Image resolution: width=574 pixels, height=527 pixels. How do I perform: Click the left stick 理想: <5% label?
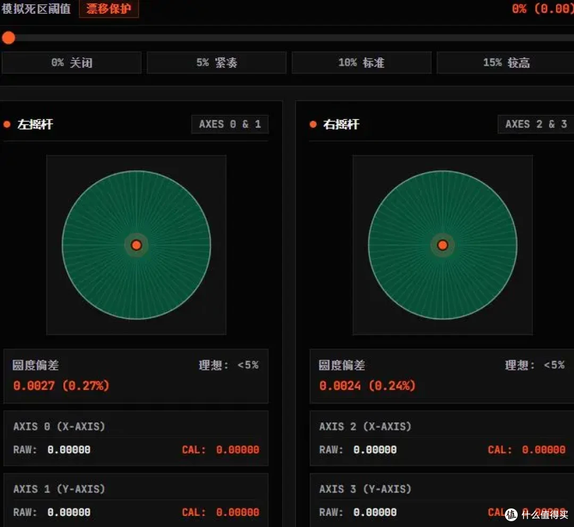229,365
